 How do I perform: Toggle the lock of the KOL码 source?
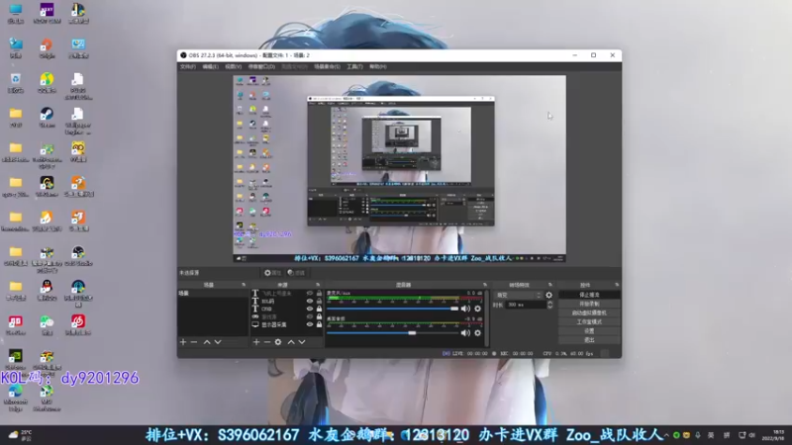319,302
